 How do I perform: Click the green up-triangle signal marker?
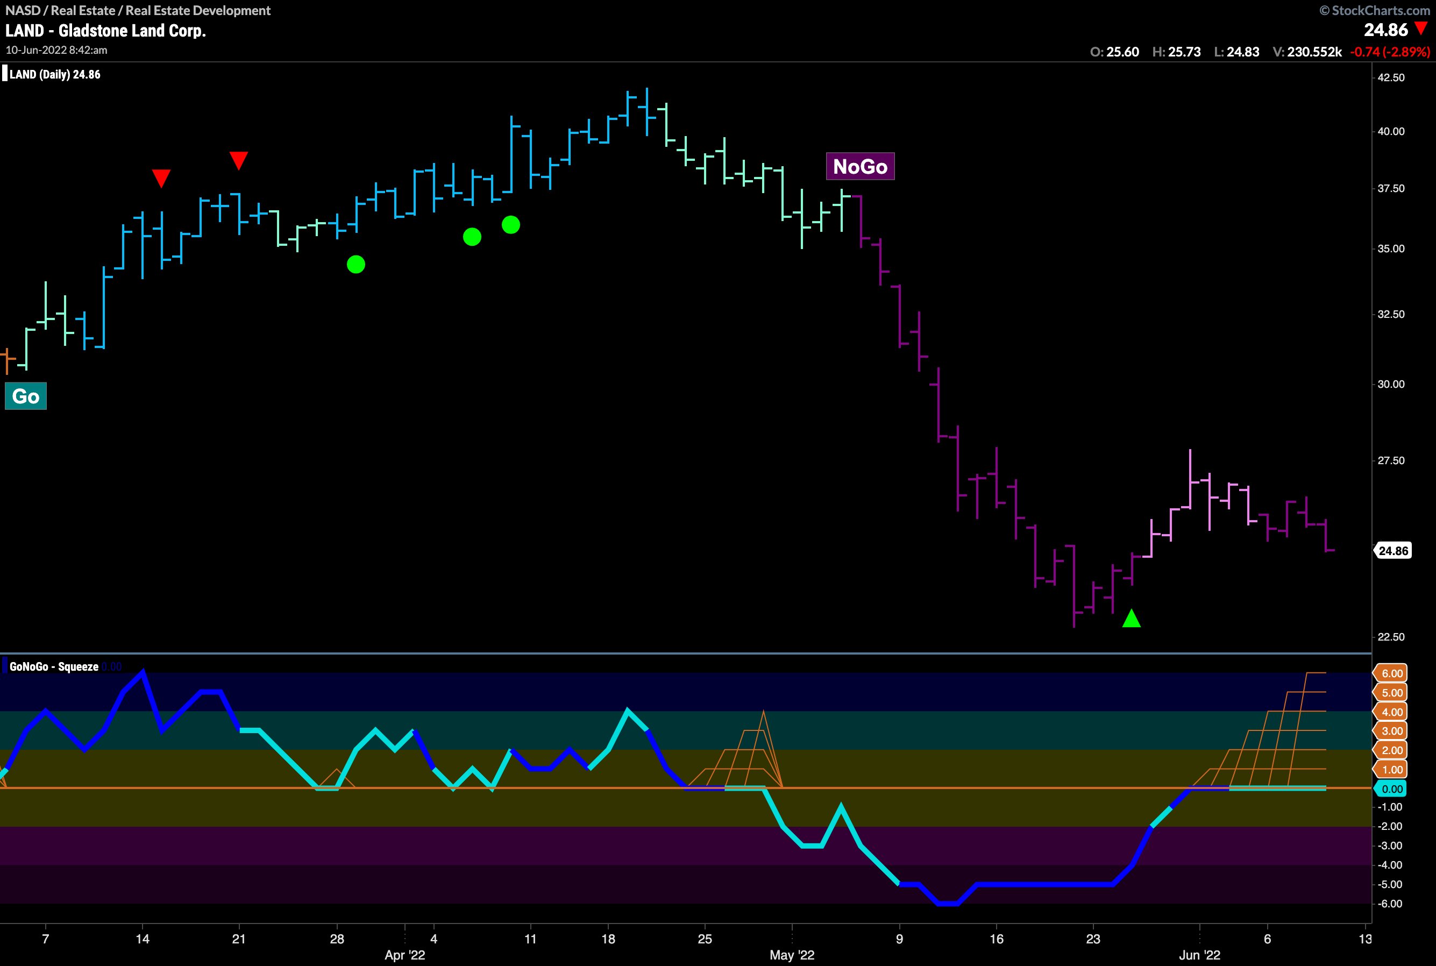1131,618
